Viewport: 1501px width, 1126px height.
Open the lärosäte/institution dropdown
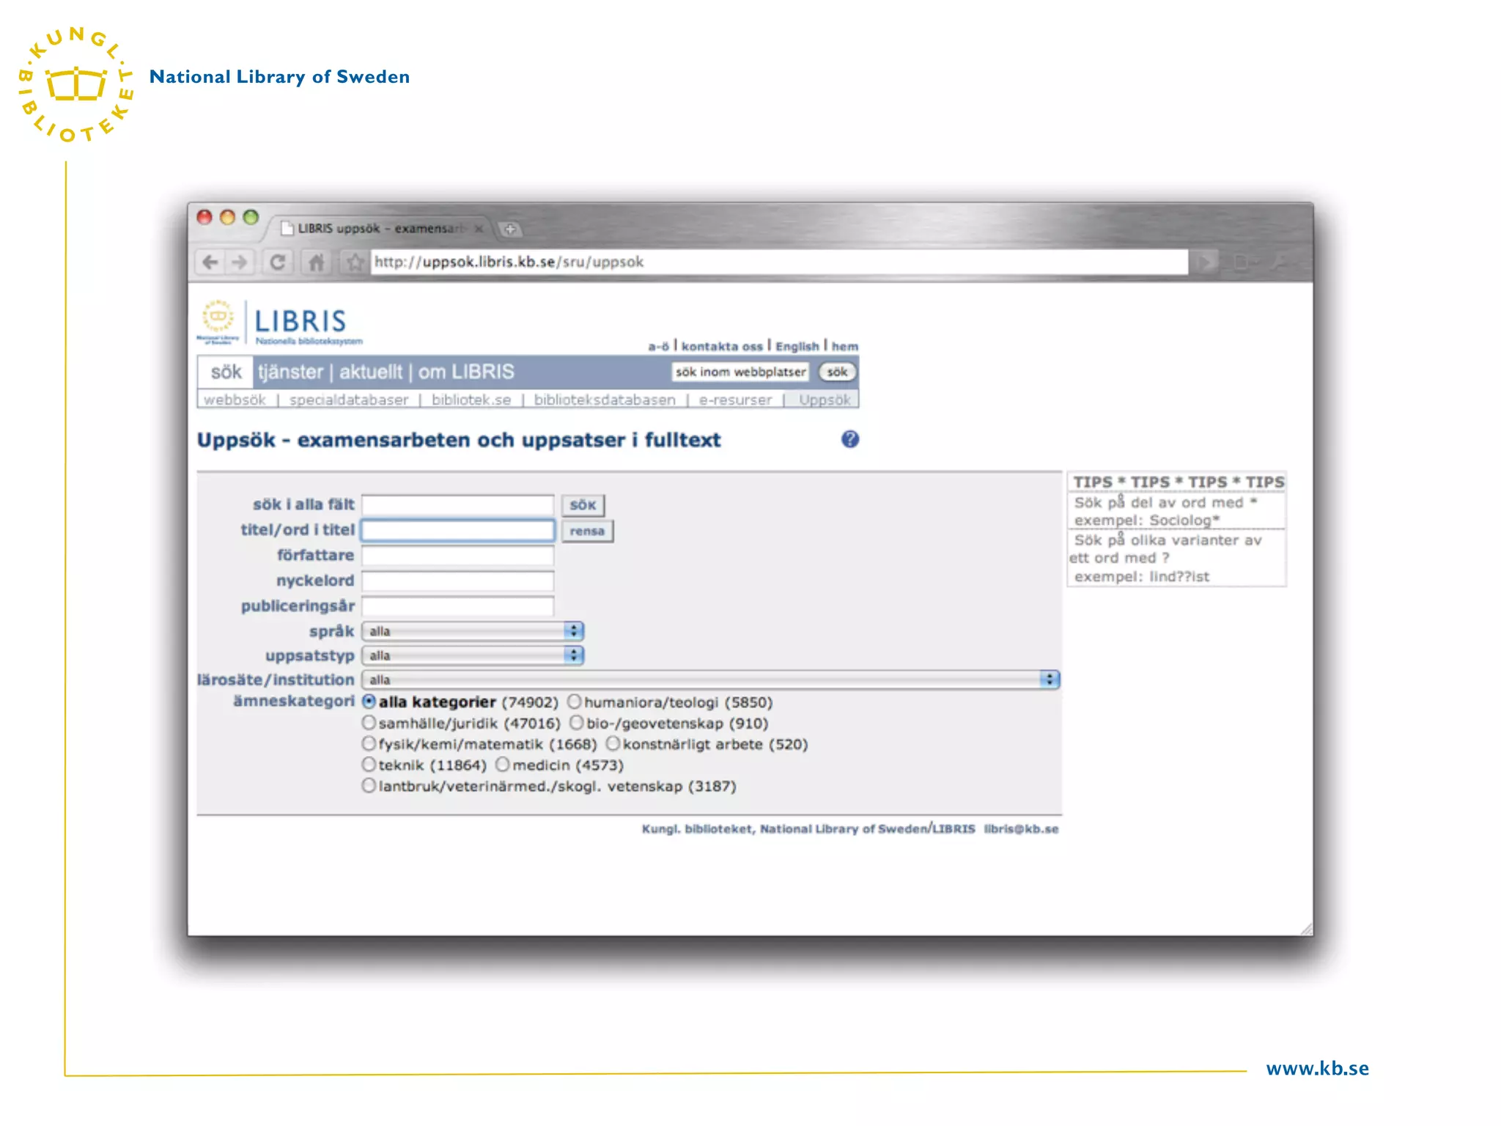(709, 680)
